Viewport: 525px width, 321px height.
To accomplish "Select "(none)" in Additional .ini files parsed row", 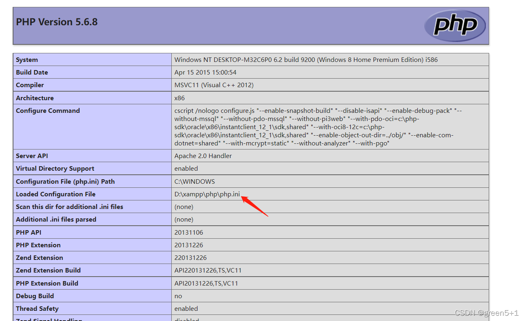I will point(184,220).
